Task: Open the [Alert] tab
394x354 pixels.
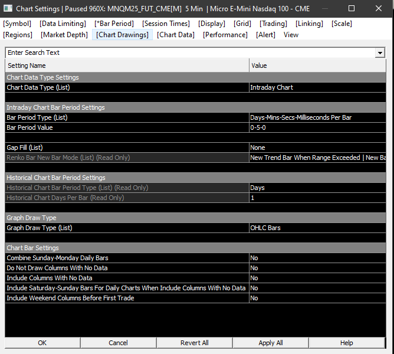Action: click(265, 35)
